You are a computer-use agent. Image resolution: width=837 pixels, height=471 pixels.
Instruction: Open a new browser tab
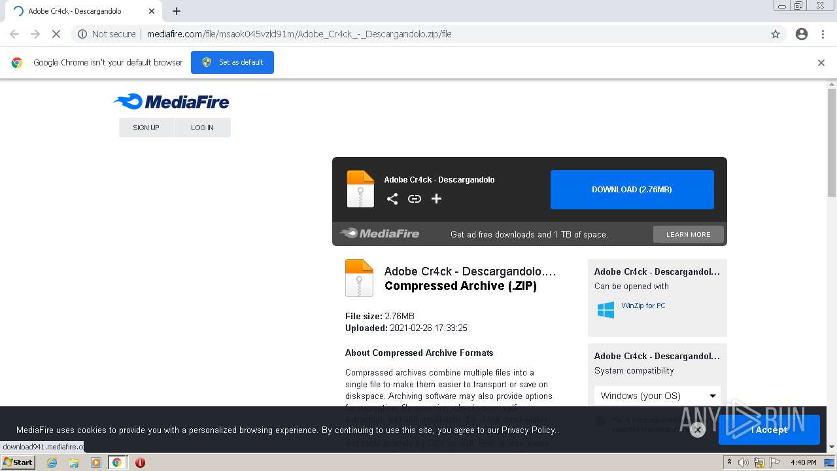pyautogui.click(x=177, y=11)
